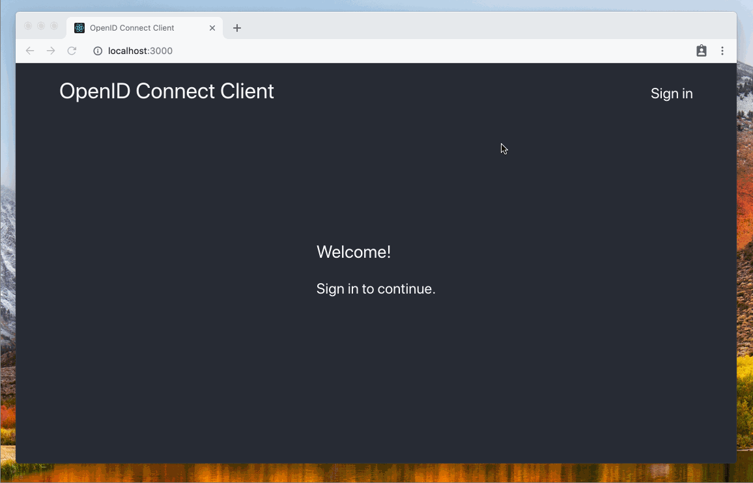The height and width of the screenshot is (483, 753).
Task: Open the Chrome three-dot menu
Action: click(x=722, y=51)
